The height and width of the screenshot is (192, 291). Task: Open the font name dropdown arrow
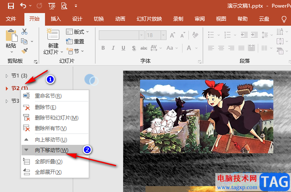click(142, 35)
